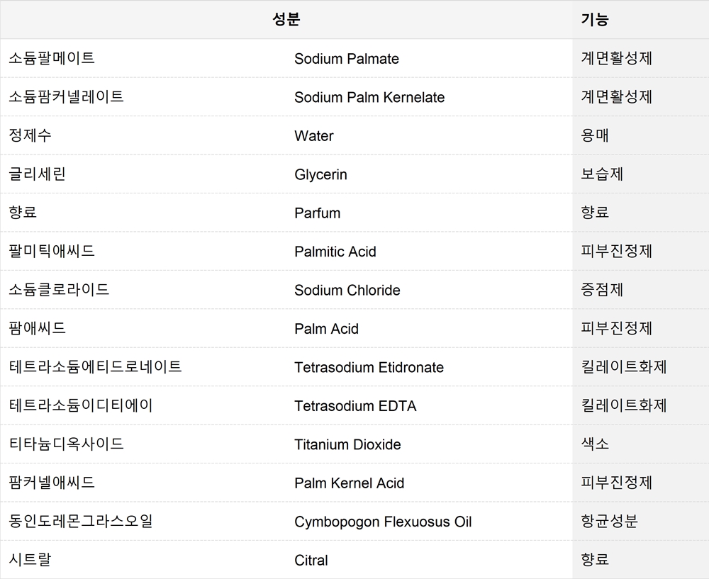Click the Citral ingredient name
Viewport: 709px width, 579px height.
311,561
